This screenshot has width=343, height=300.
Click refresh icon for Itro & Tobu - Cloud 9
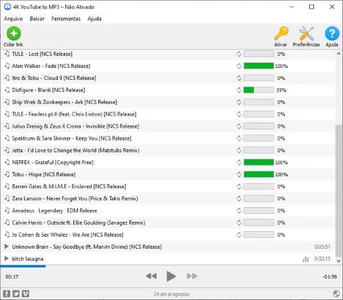[x=239, y=78]
